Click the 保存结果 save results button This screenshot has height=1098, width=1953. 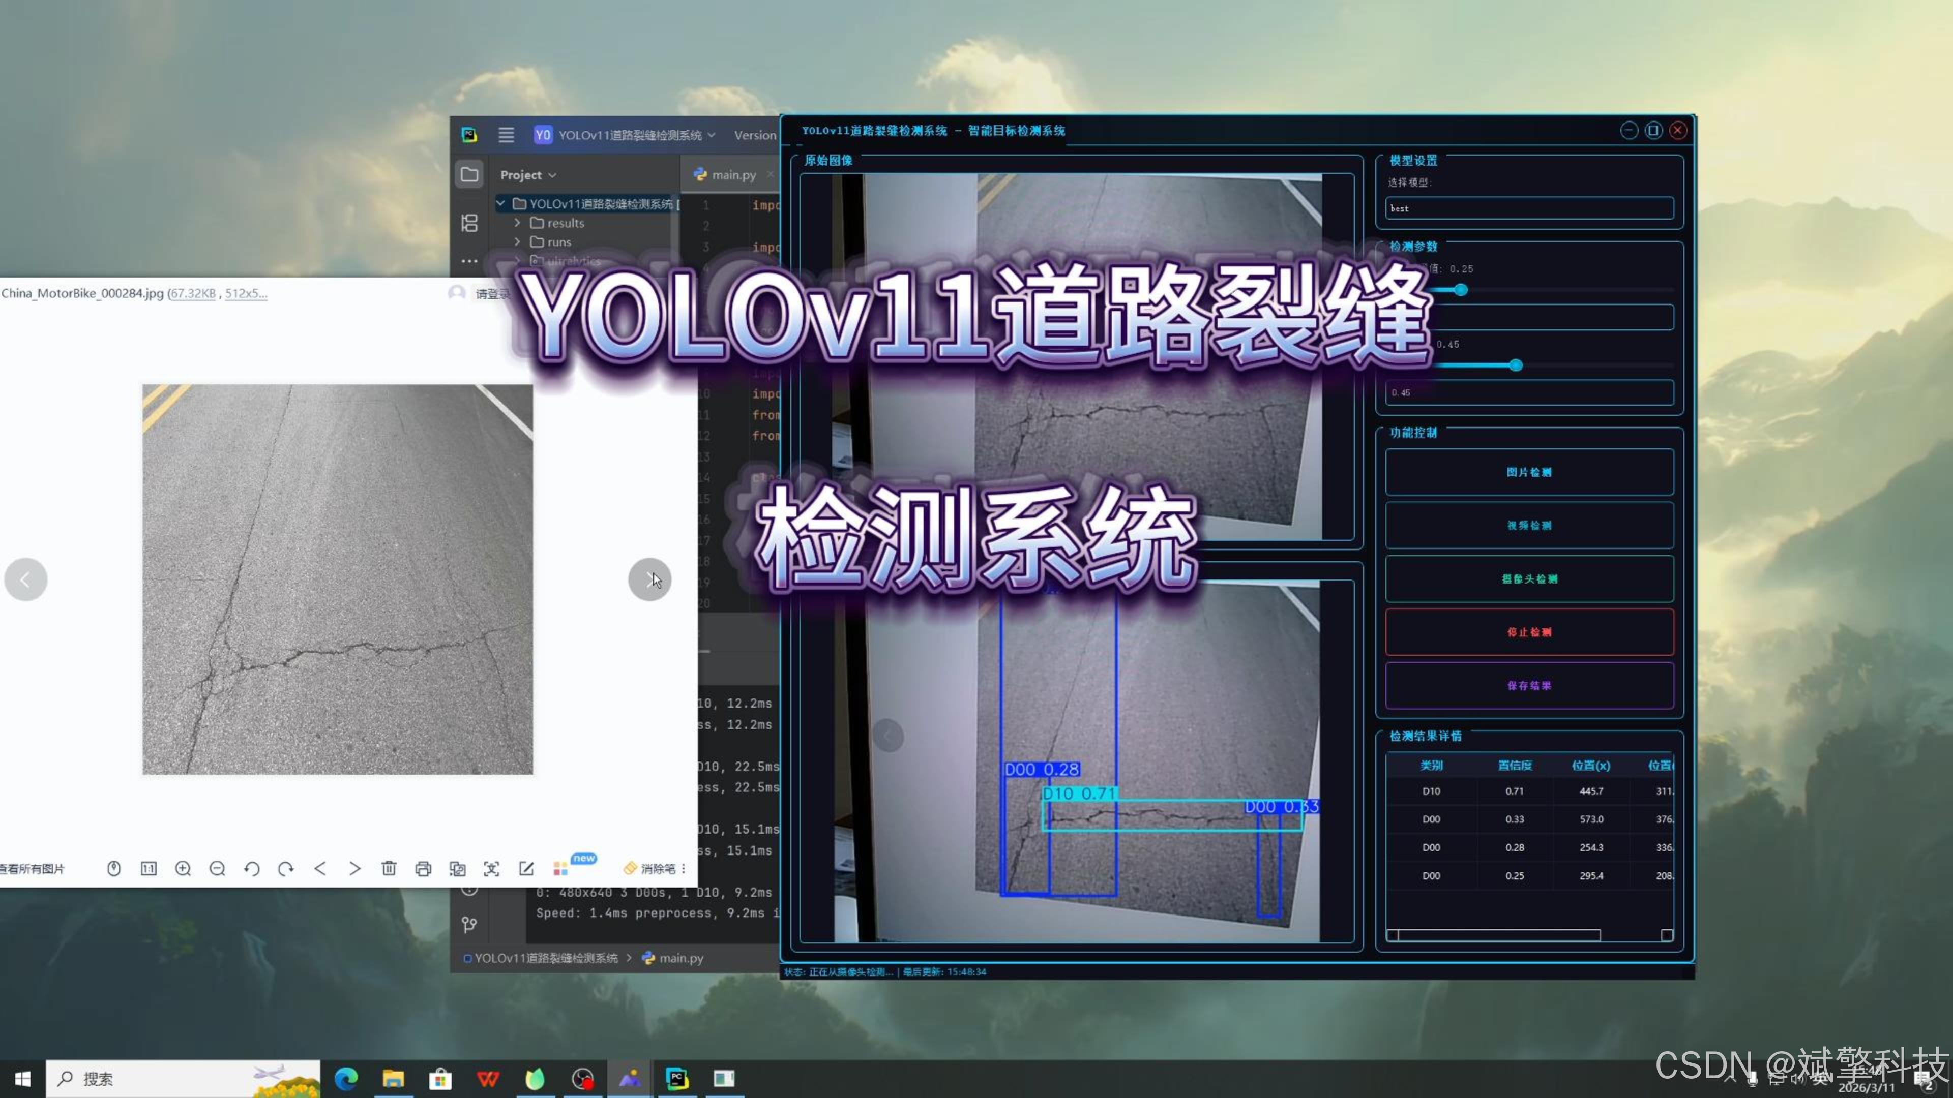pos(1528,686)
